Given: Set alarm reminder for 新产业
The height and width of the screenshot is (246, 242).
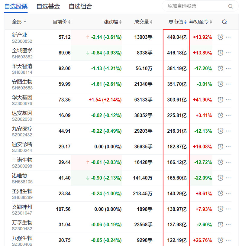Looking at the screenshot, I should [221, 37].
